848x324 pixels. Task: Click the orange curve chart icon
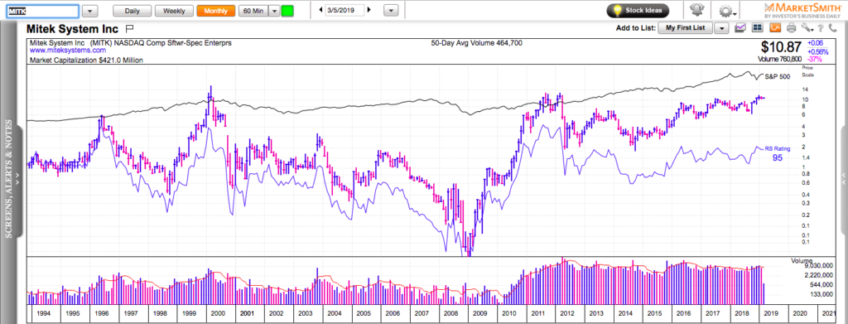pos(775,28)
